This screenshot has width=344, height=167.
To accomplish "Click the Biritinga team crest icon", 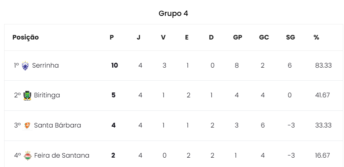I will [27, 95].
